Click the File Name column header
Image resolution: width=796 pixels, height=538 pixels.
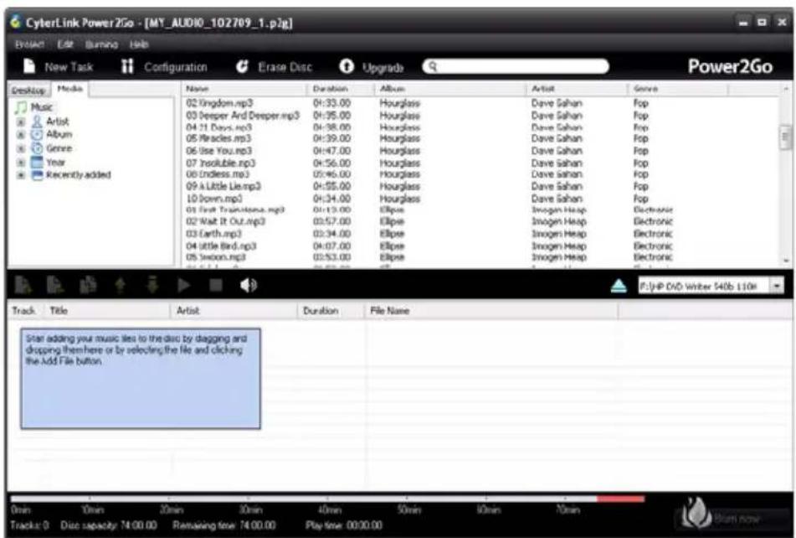pos(491,311)
